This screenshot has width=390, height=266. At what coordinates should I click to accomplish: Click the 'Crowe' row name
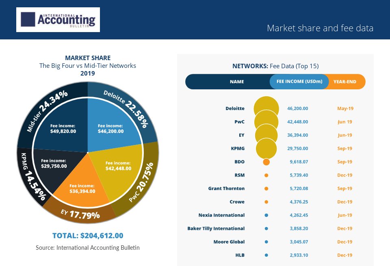coord(237,202)
